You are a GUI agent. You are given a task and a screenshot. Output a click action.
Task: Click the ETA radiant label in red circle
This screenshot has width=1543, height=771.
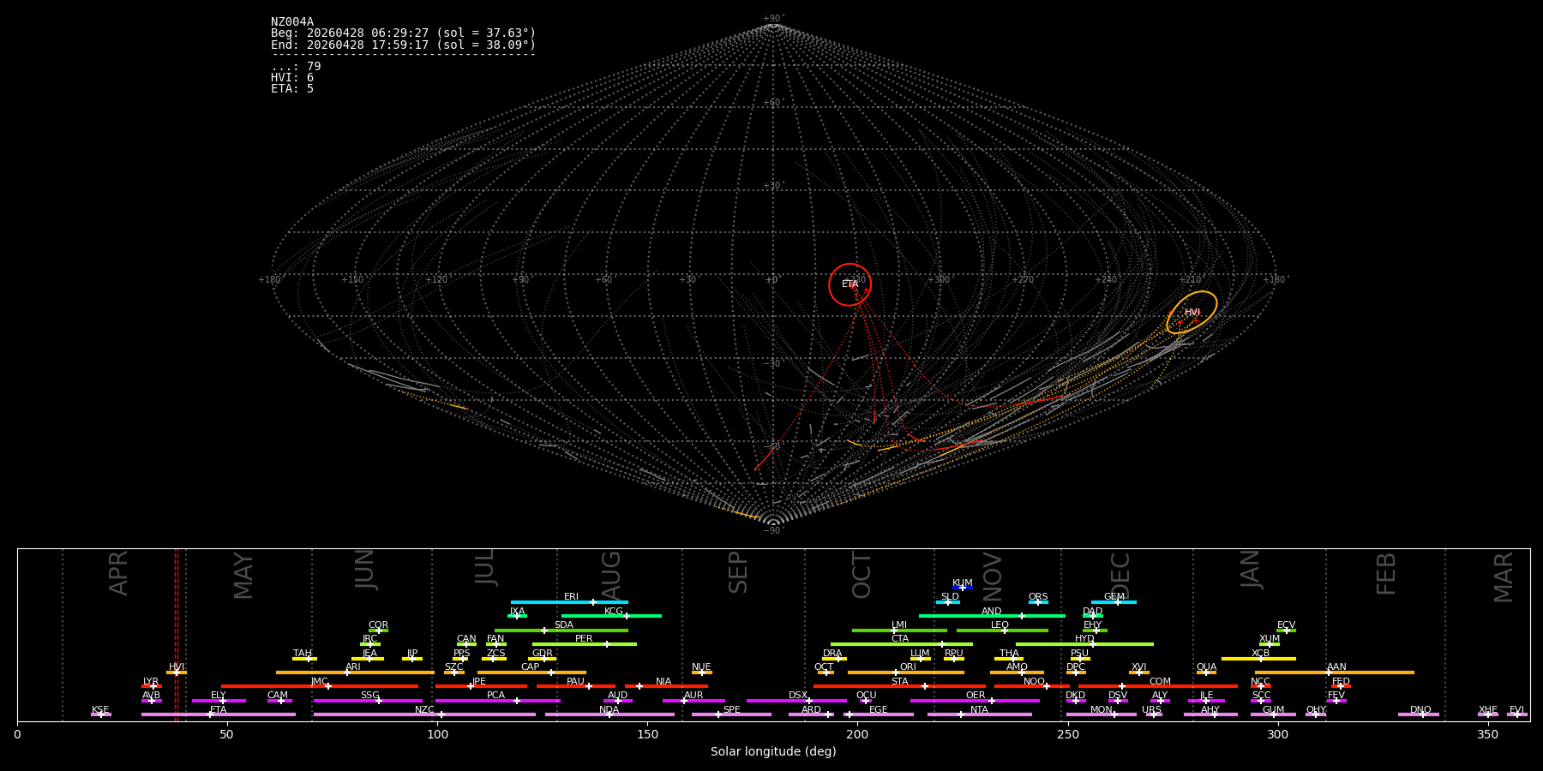[850, 284]
